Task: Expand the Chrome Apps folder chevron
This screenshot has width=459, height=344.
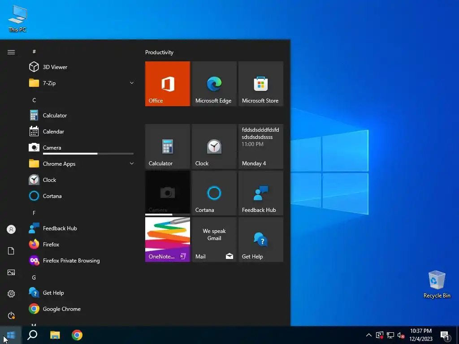Action: point(132,164)
